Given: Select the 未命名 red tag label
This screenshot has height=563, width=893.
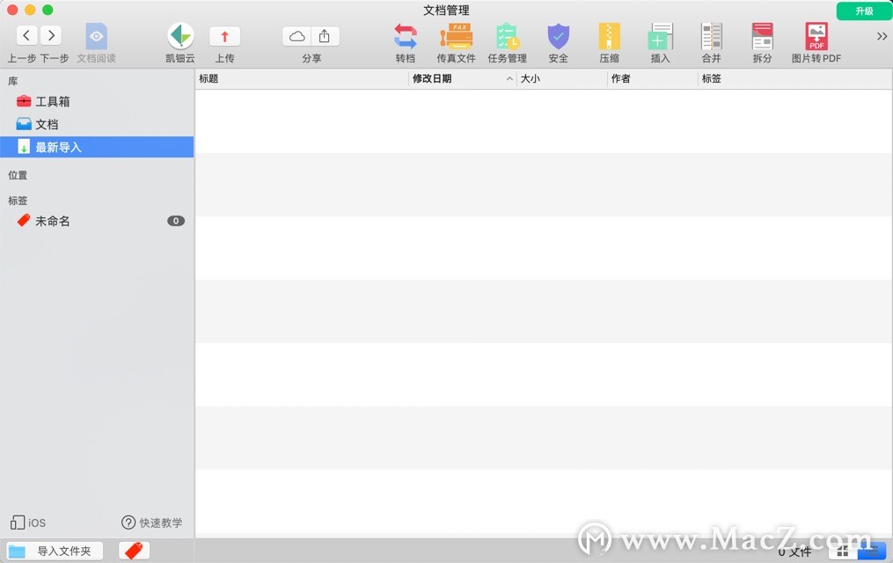Looking at the screenshot, I should coord(53,221).
